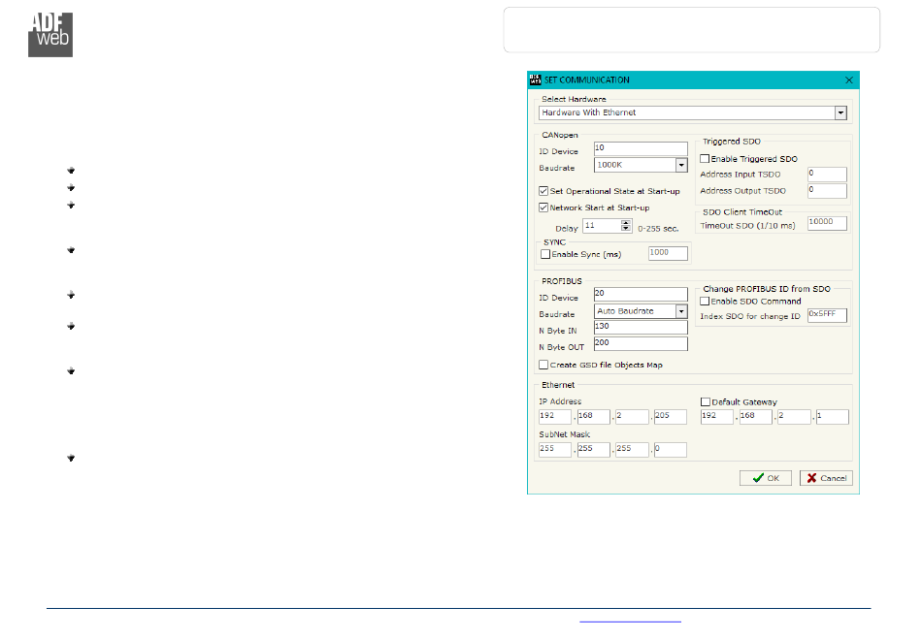Image resolution: width=922 pixels, height=639 pixels.
Task: Decrease the Delay value with down arrow
Action: 626,229
